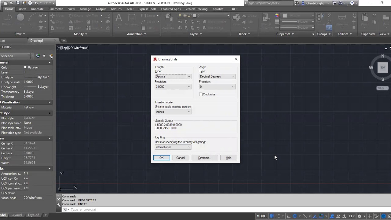Click the annotation visibility icon in status bar
This screenshot has height=220, width=391.
click(332, 216)
